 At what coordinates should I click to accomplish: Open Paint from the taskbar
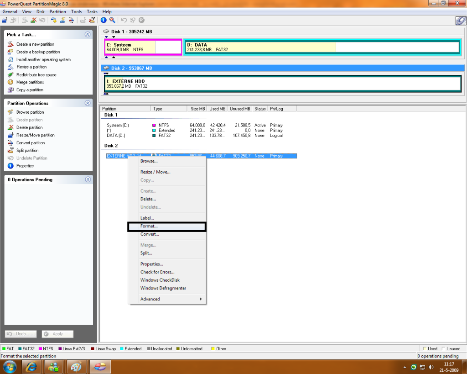(x=76, y=367)
